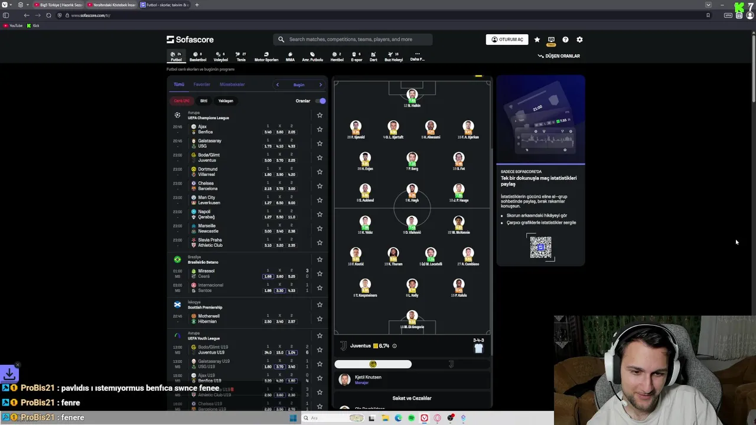Switch to the Müsabakalar tab
Viewport: 756px width, 425px height.
coord(232,84)
